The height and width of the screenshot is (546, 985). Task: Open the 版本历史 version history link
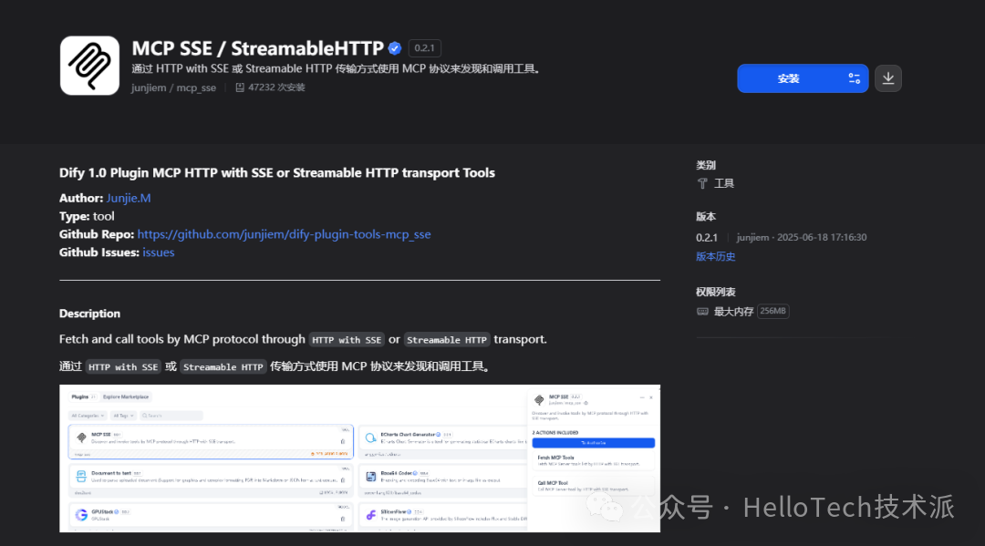pyautogui.click(x=715, y=256)
